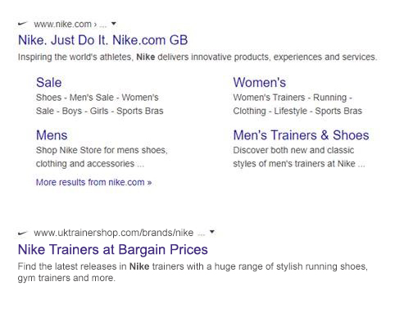Click the ellipsis after the nike.com breadcrumb

(x=103, y=25)
